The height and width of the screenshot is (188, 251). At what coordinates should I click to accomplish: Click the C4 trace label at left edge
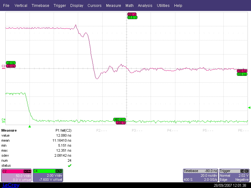3,120
